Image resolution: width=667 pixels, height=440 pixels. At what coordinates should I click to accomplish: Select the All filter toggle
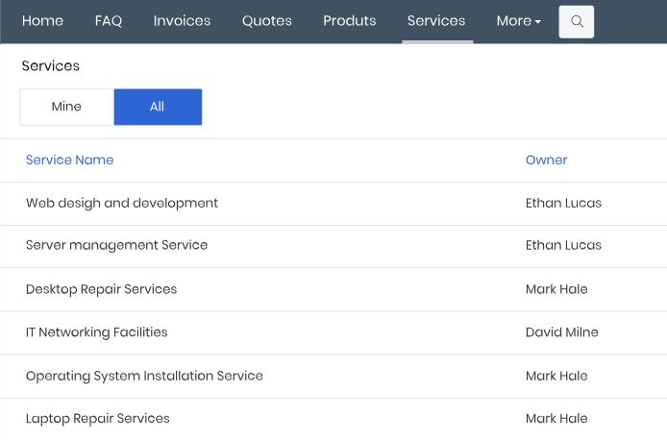coord(158,107)
